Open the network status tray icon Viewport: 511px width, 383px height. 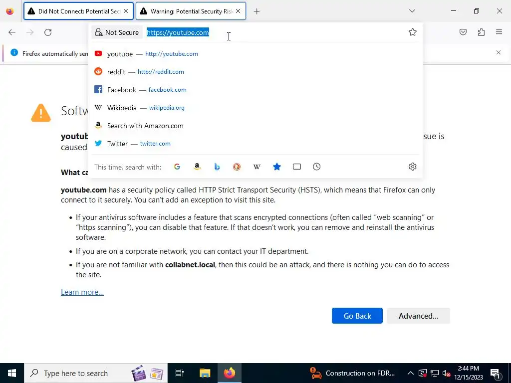click(x=435, y=373)
